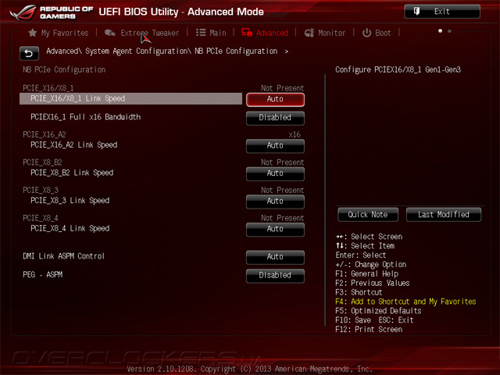Click the Exit button
Screen dimensions: 500x375
442,12
